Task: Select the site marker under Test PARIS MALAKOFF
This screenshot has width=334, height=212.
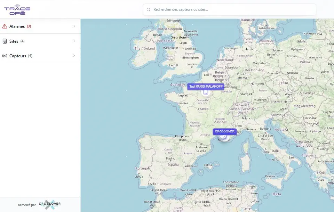Action: pos(205,92)
